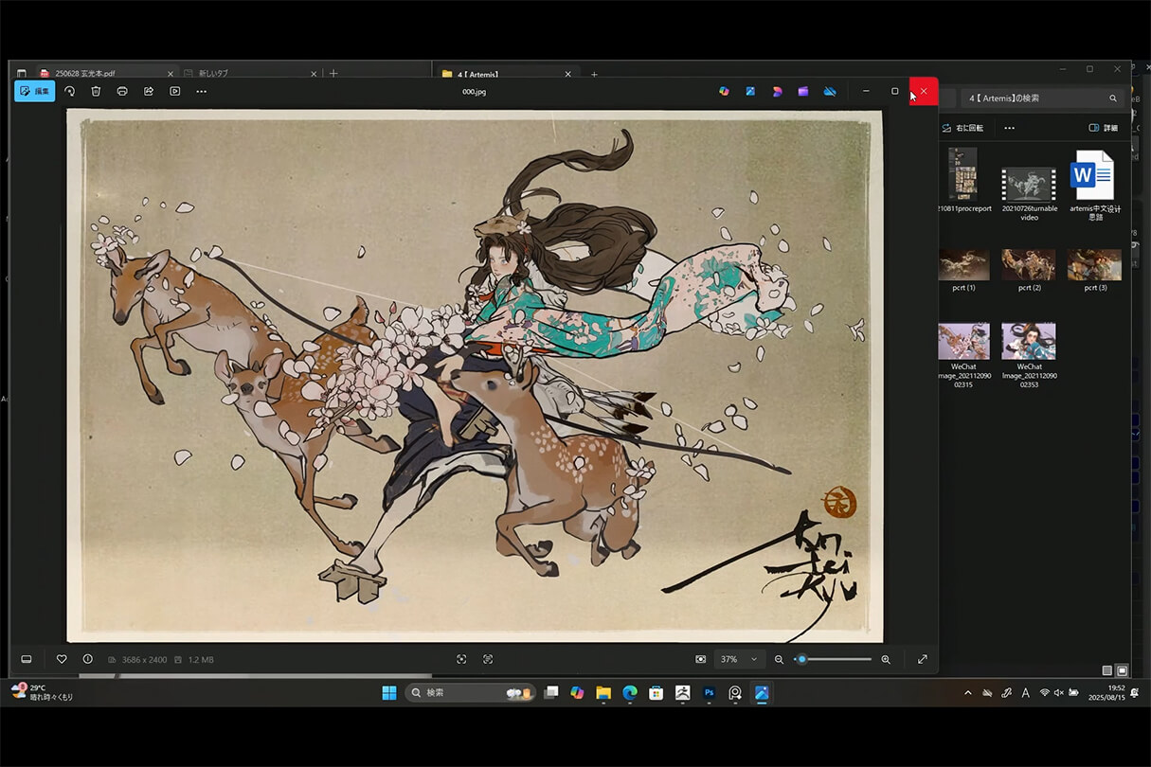This screenshot has height=767, width=1151.
Task: Open the share icon in Photos toolbar
Action: coord(149,91)
